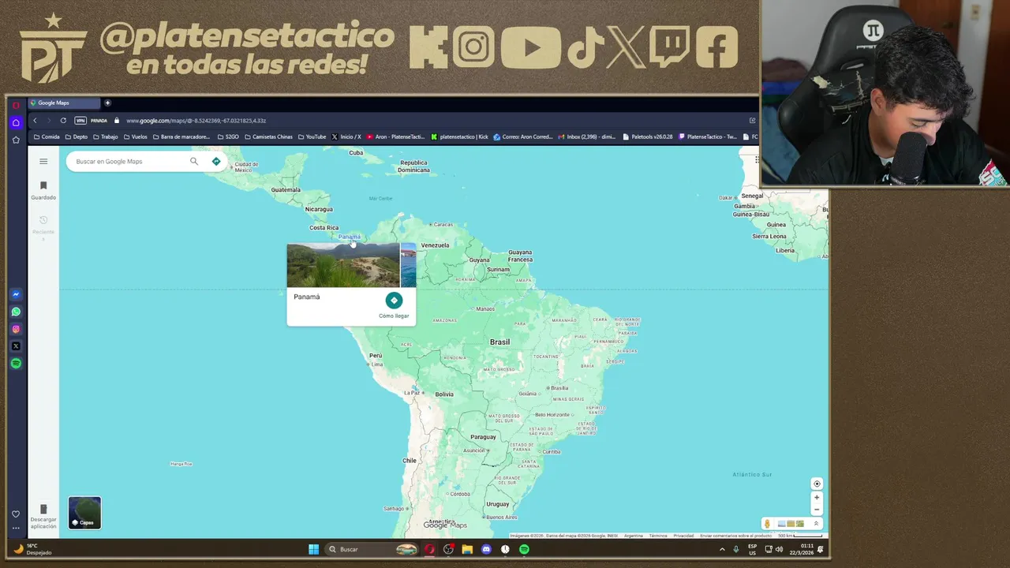Select the Street View pegman
This screenshot has width=1010, height=568.
click(x=767, y=524)
